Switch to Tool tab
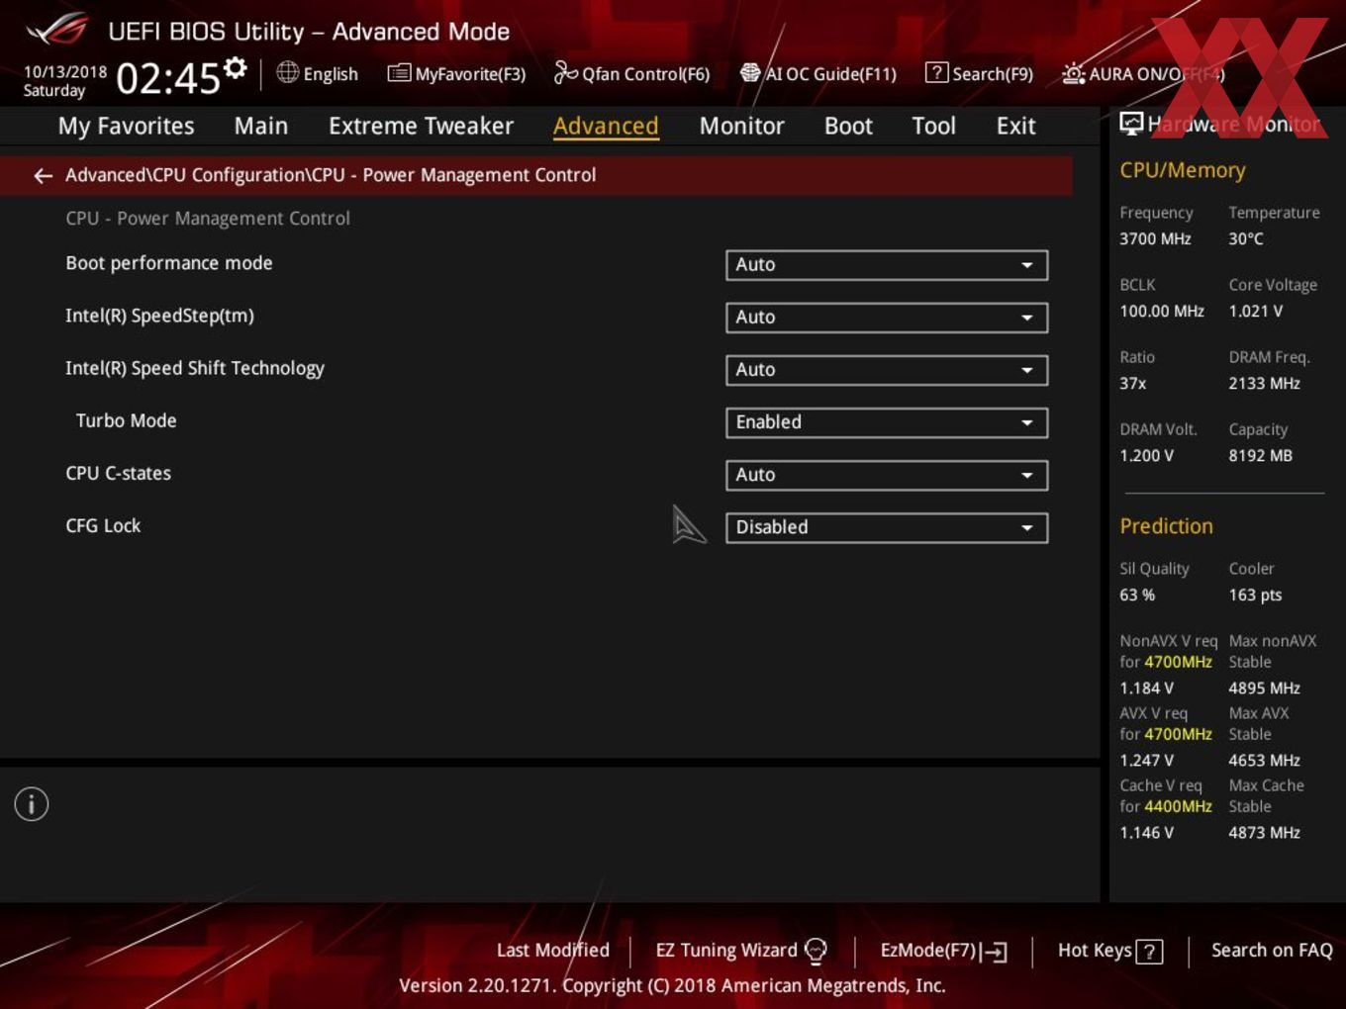The height and width of the screenshot is (1009, 1346). 933,126
